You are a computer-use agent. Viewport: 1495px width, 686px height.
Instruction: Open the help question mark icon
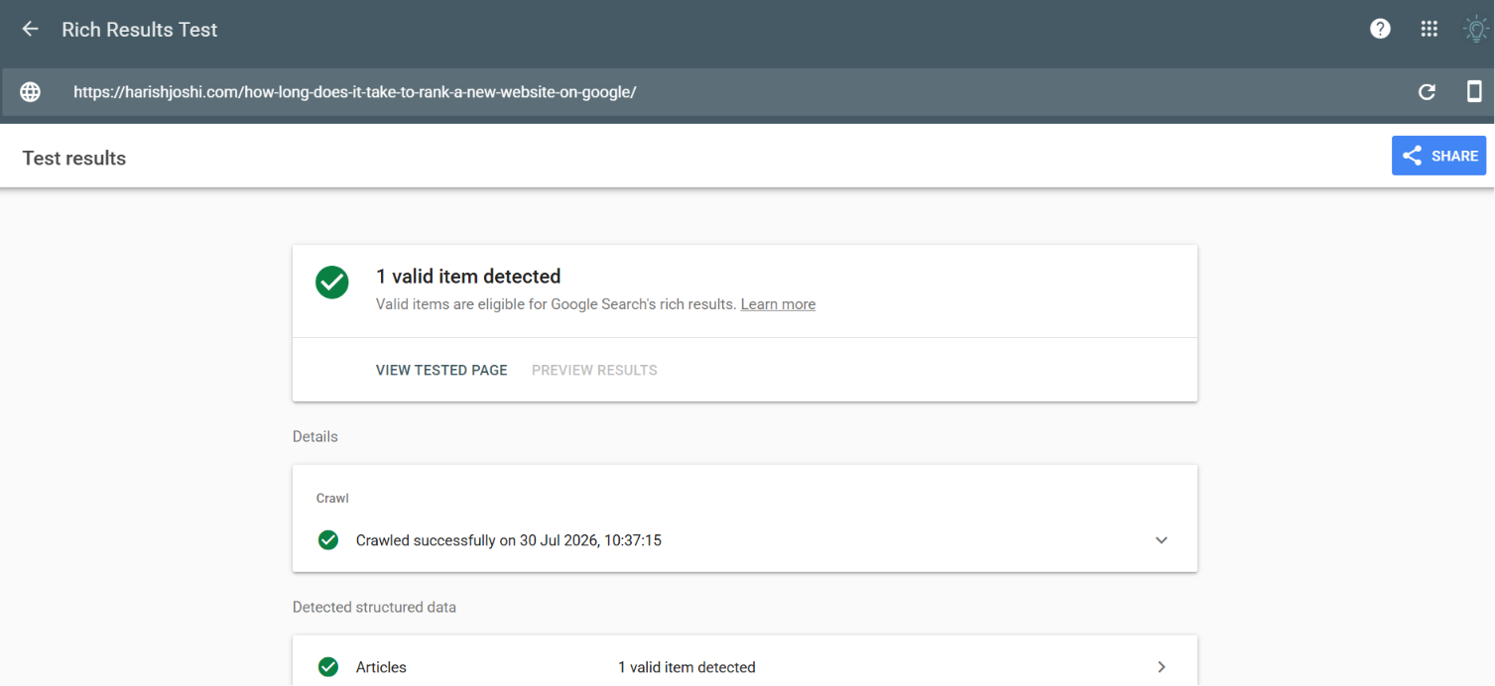click(1380, 29)
